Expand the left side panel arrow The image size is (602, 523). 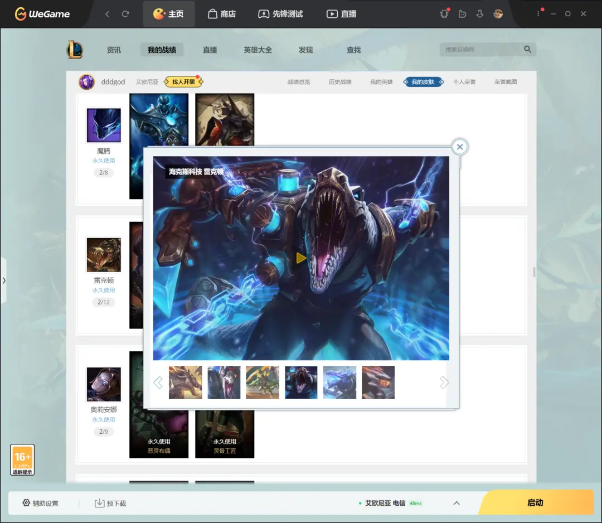(3, 280)
